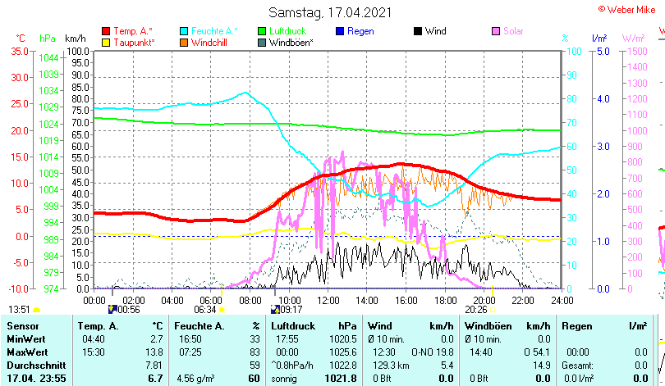The width and height of the screenshot is (665, 386).
Task: Click the orange Windchill legend square
Action: click(x=184, y=42)
